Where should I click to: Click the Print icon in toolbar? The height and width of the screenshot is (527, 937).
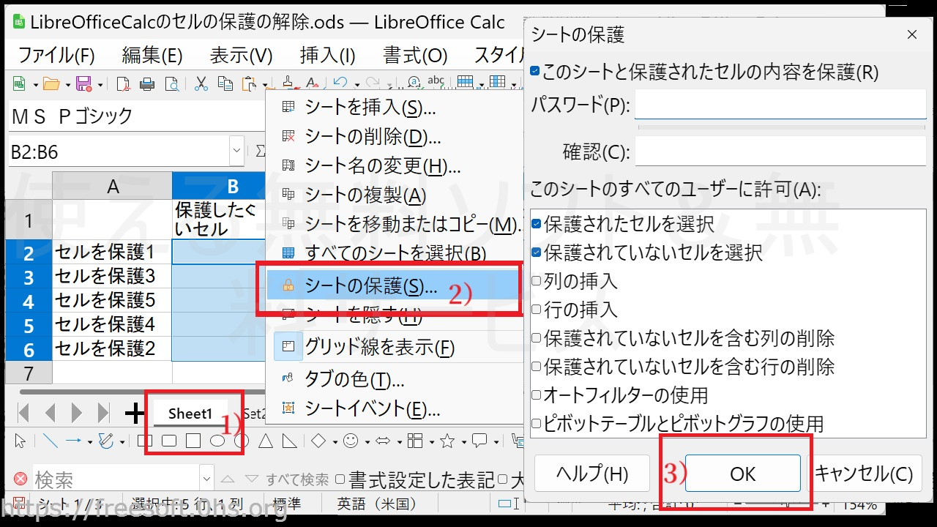pyautogui.click(x=147, y=83)
